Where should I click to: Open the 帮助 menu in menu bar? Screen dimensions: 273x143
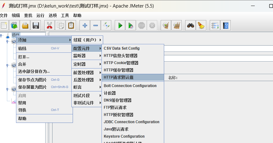(77, 15)
